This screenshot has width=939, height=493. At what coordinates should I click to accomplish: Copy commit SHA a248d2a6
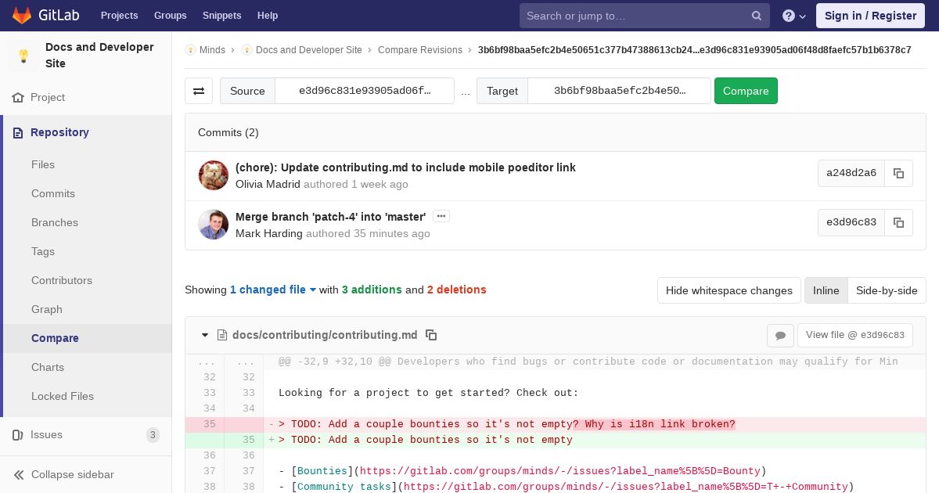(x=898, y=174)
